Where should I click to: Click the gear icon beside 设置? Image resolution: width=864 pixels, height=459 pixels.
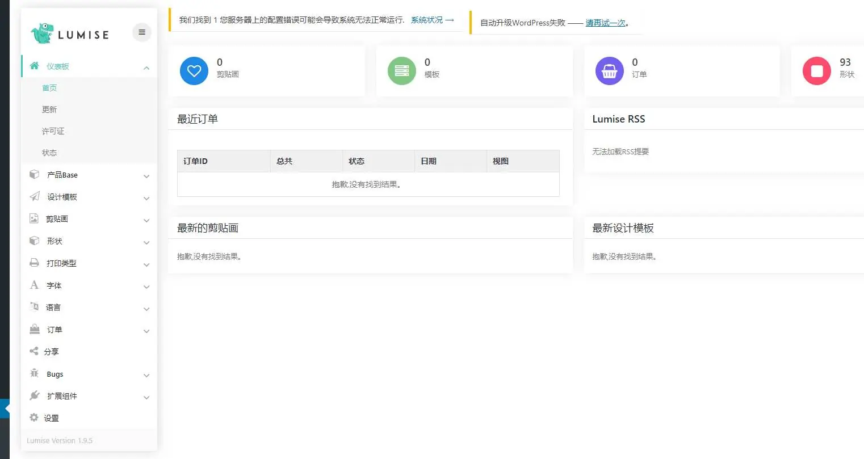point(33,418)
